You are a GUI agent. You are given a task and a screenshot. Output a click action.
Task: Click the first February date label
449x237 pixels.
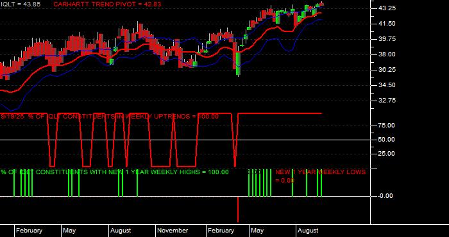tap(29, 231)
